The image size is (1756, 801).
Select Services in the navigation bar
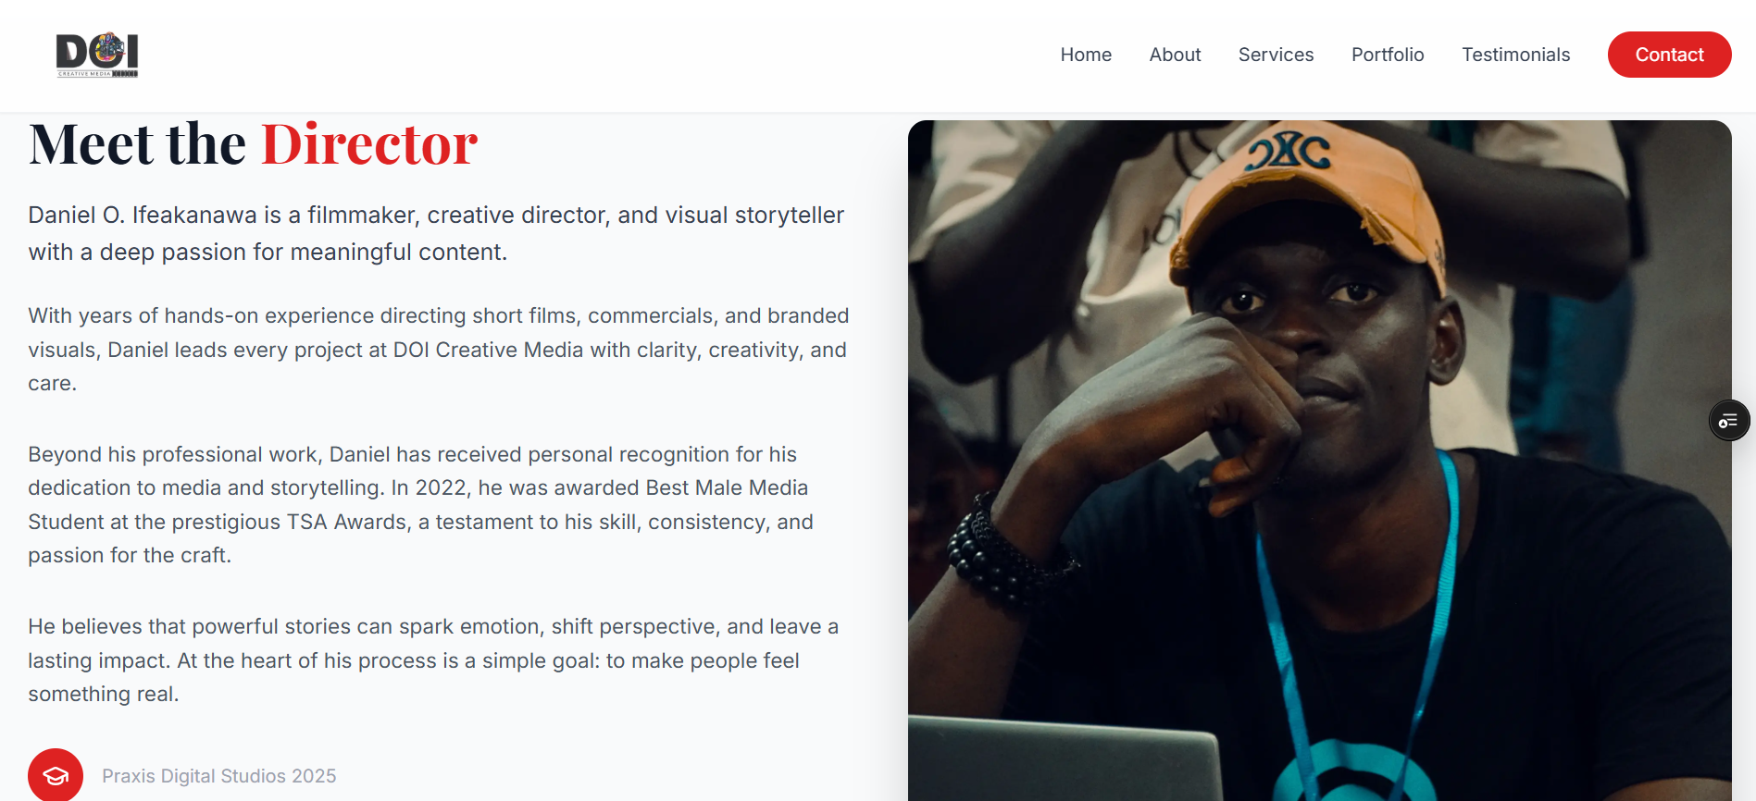[x=1276, y=55]
